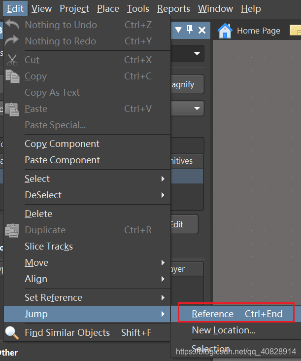This screenshot has height=361, width=301.
Task: Select the highlighted row in primitives list
Action: [x=187, y=176]
